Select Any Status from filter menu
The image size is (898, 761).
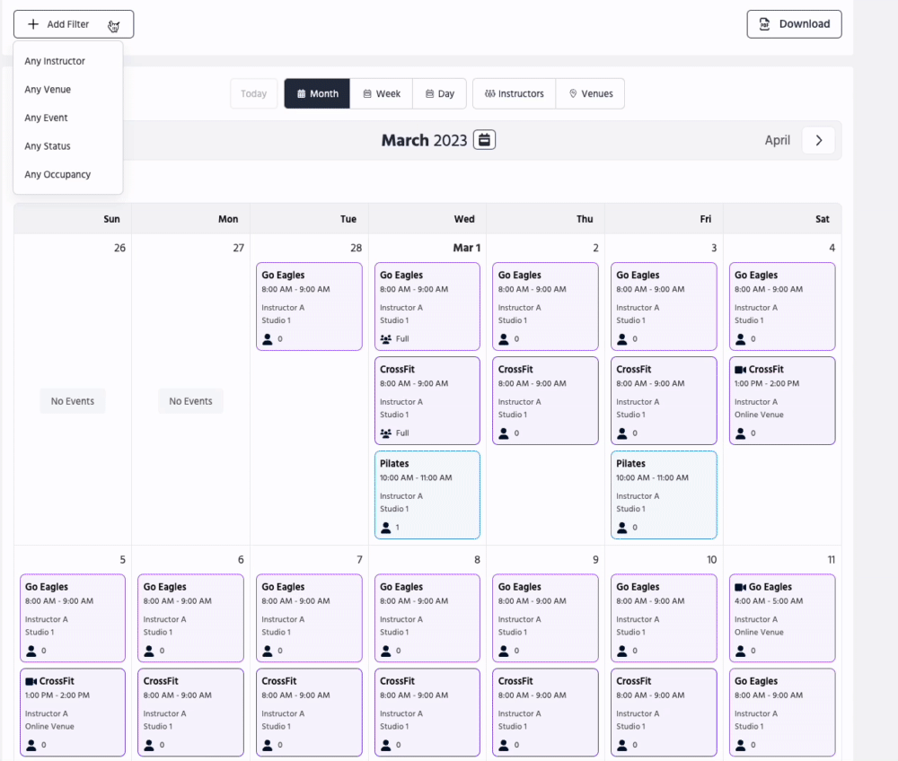click(48, 146)
